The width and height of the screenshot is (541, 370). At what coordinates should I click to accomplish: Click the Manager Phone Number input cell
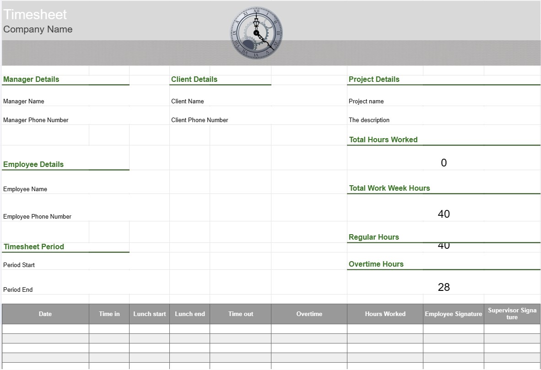[x=35, y=120]
